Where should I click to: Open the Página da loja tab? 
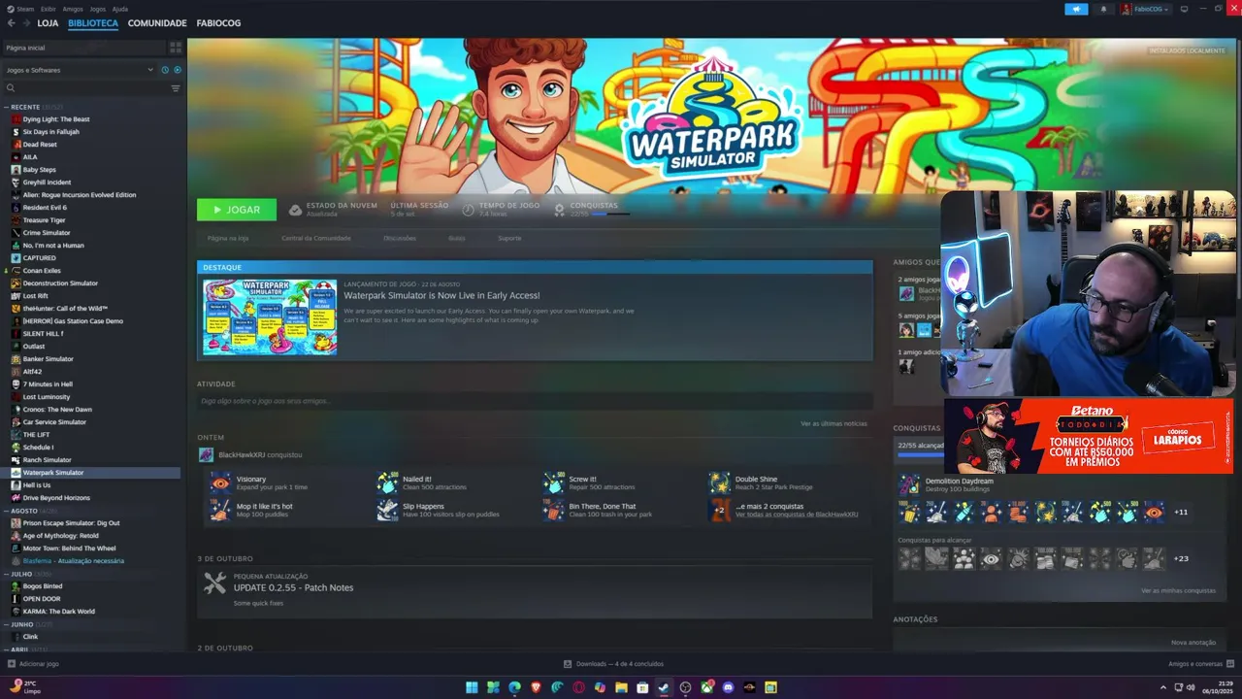coord(228,238)
